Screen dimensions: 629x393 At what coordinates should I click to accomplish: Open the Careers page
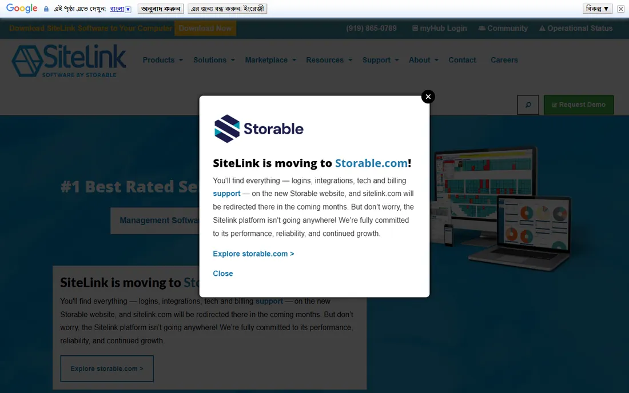[504, 60]
